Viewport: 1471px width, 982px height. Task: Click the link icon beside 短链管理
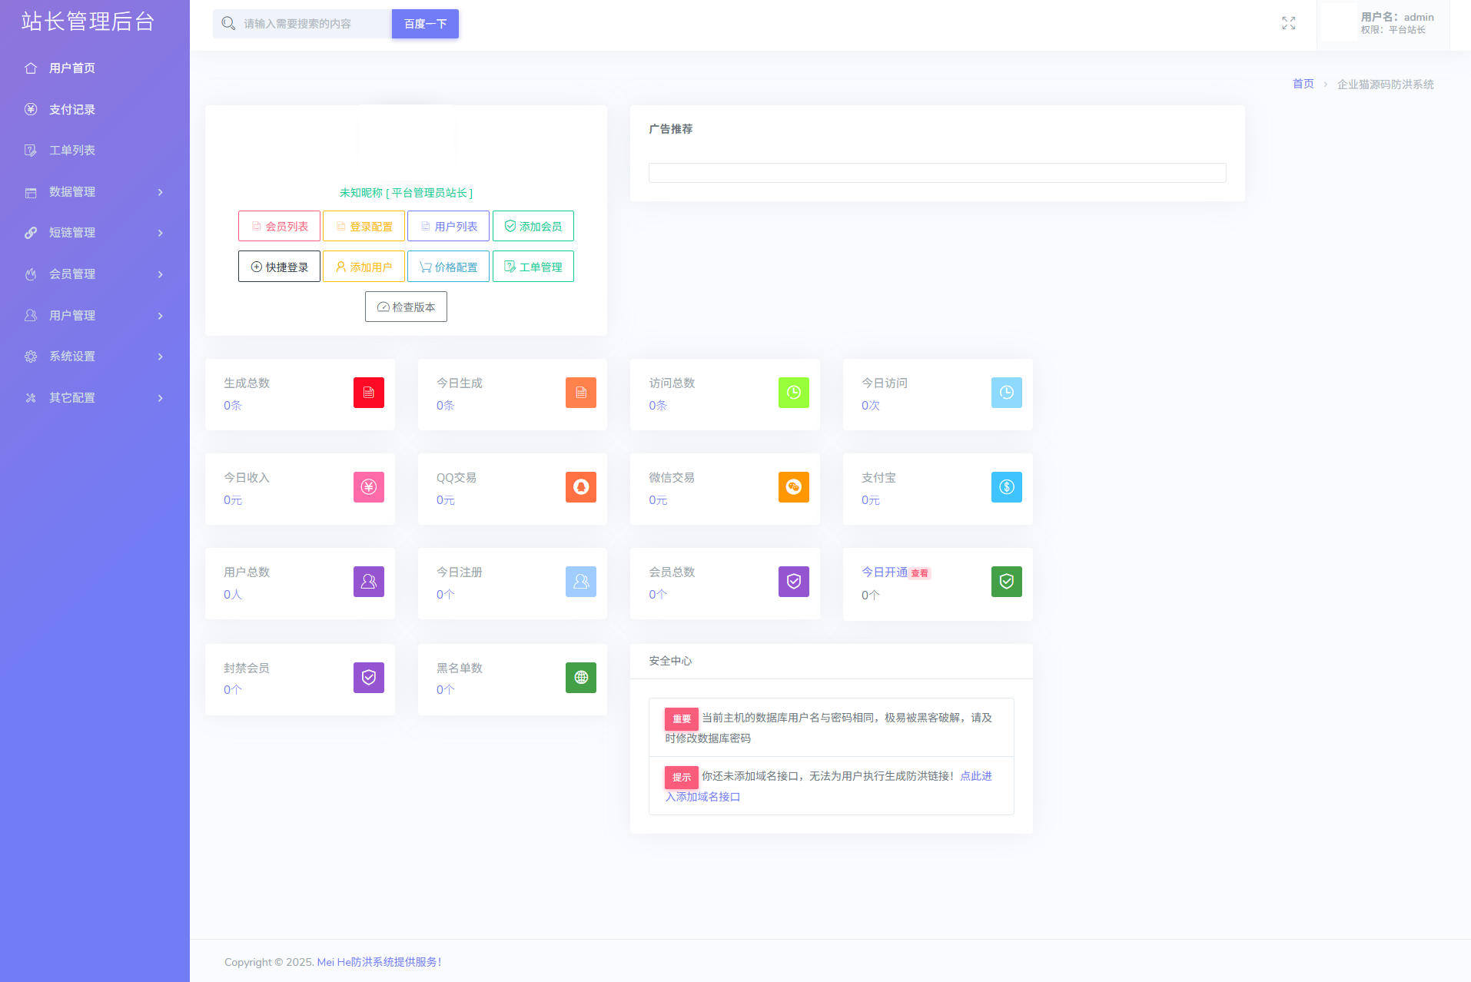tap(31, 233)
